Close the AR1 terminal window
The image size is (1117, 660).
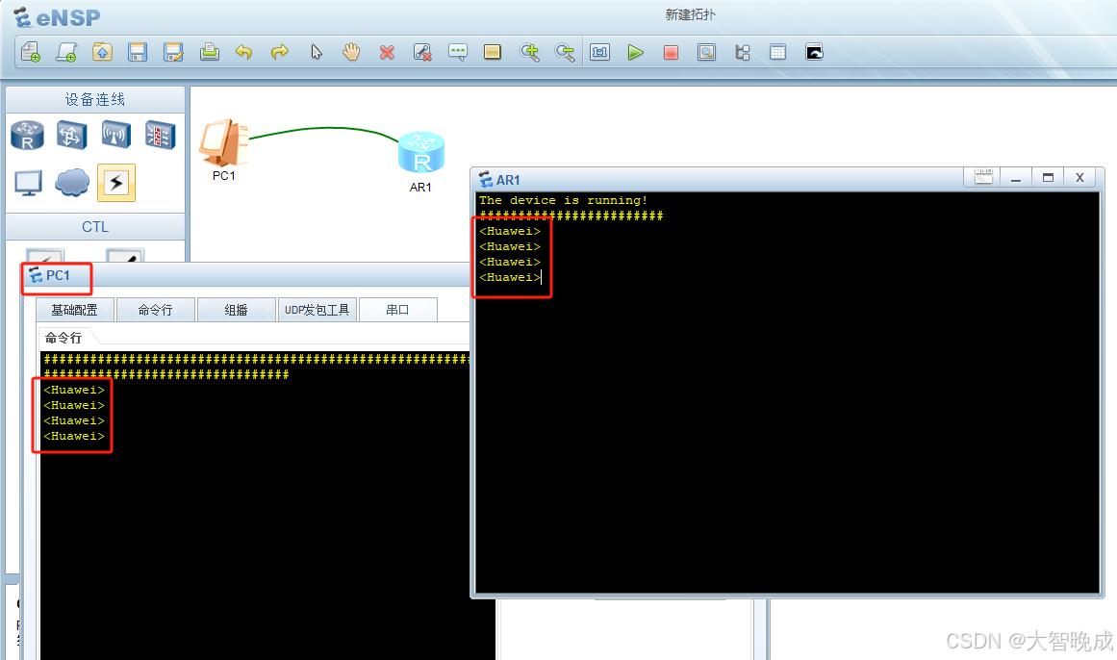click(x=1079, y=177)
